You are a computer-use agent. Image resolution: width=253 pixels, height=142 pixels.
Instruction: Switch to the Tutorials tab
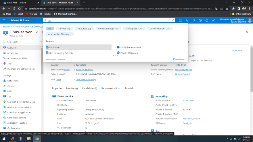point(129,88)
